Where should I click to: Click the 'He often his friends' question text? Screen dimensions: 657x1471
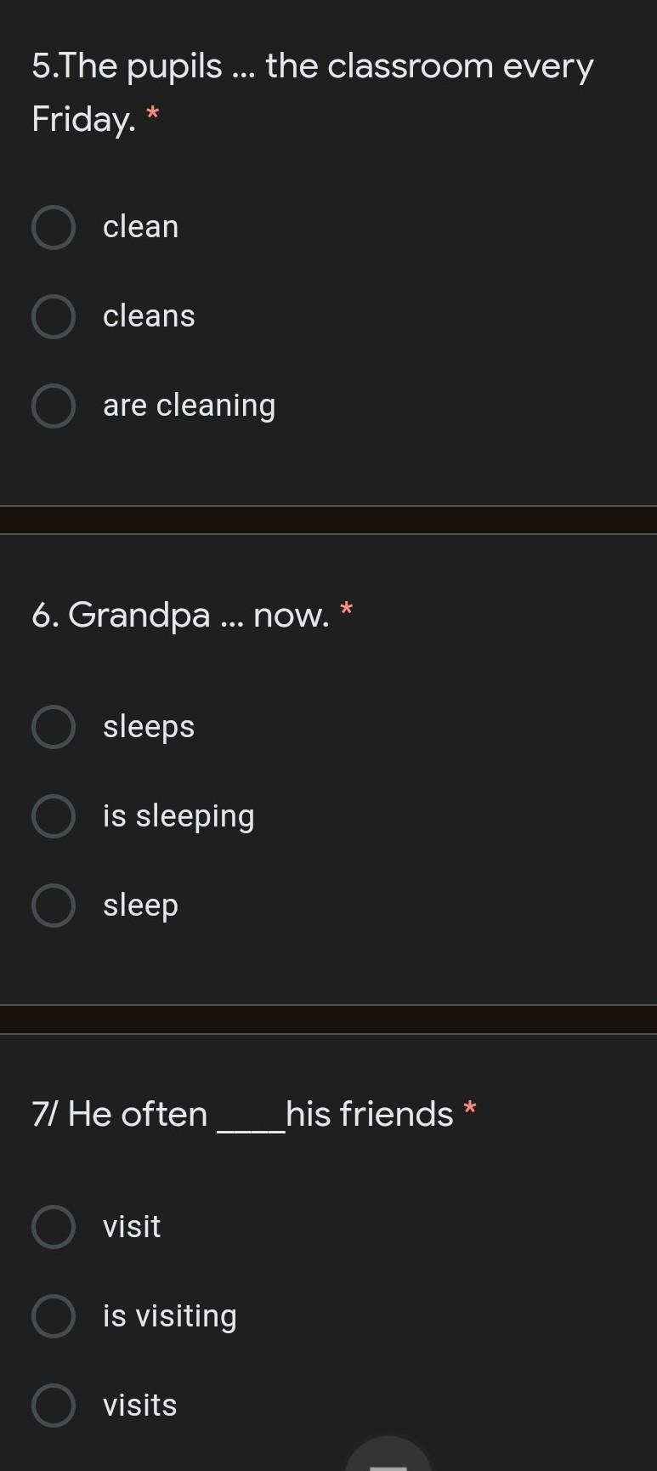(242, 1115)
